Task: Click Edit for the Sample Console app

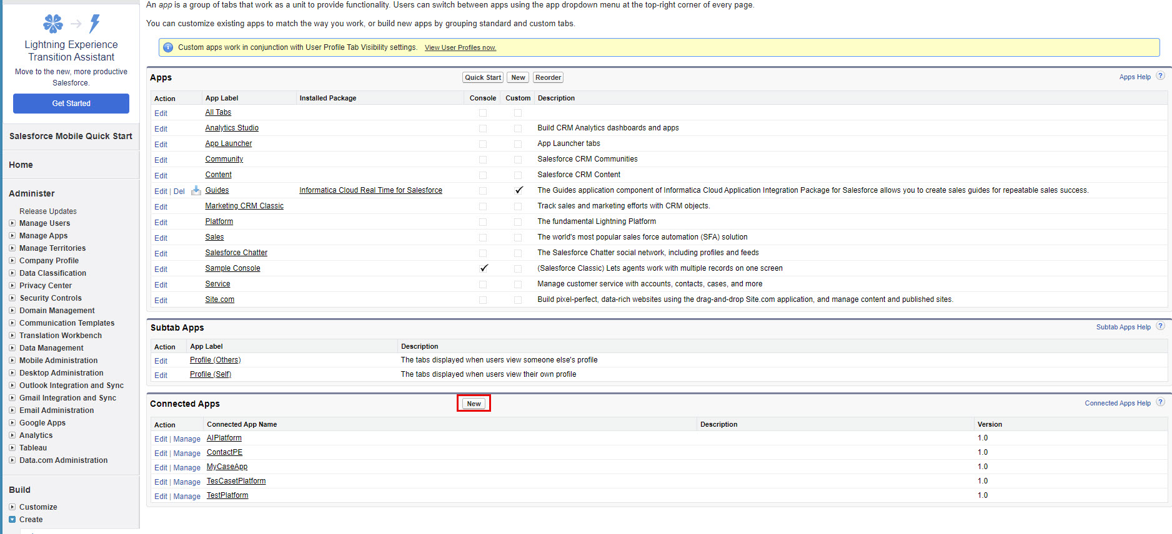Action: (x=161, y=269)
